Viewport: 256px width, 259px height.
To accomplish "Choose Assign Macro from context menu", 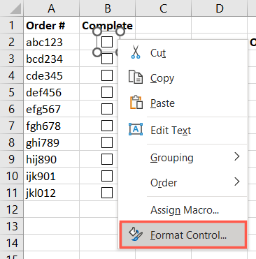I will coord(183,210).
